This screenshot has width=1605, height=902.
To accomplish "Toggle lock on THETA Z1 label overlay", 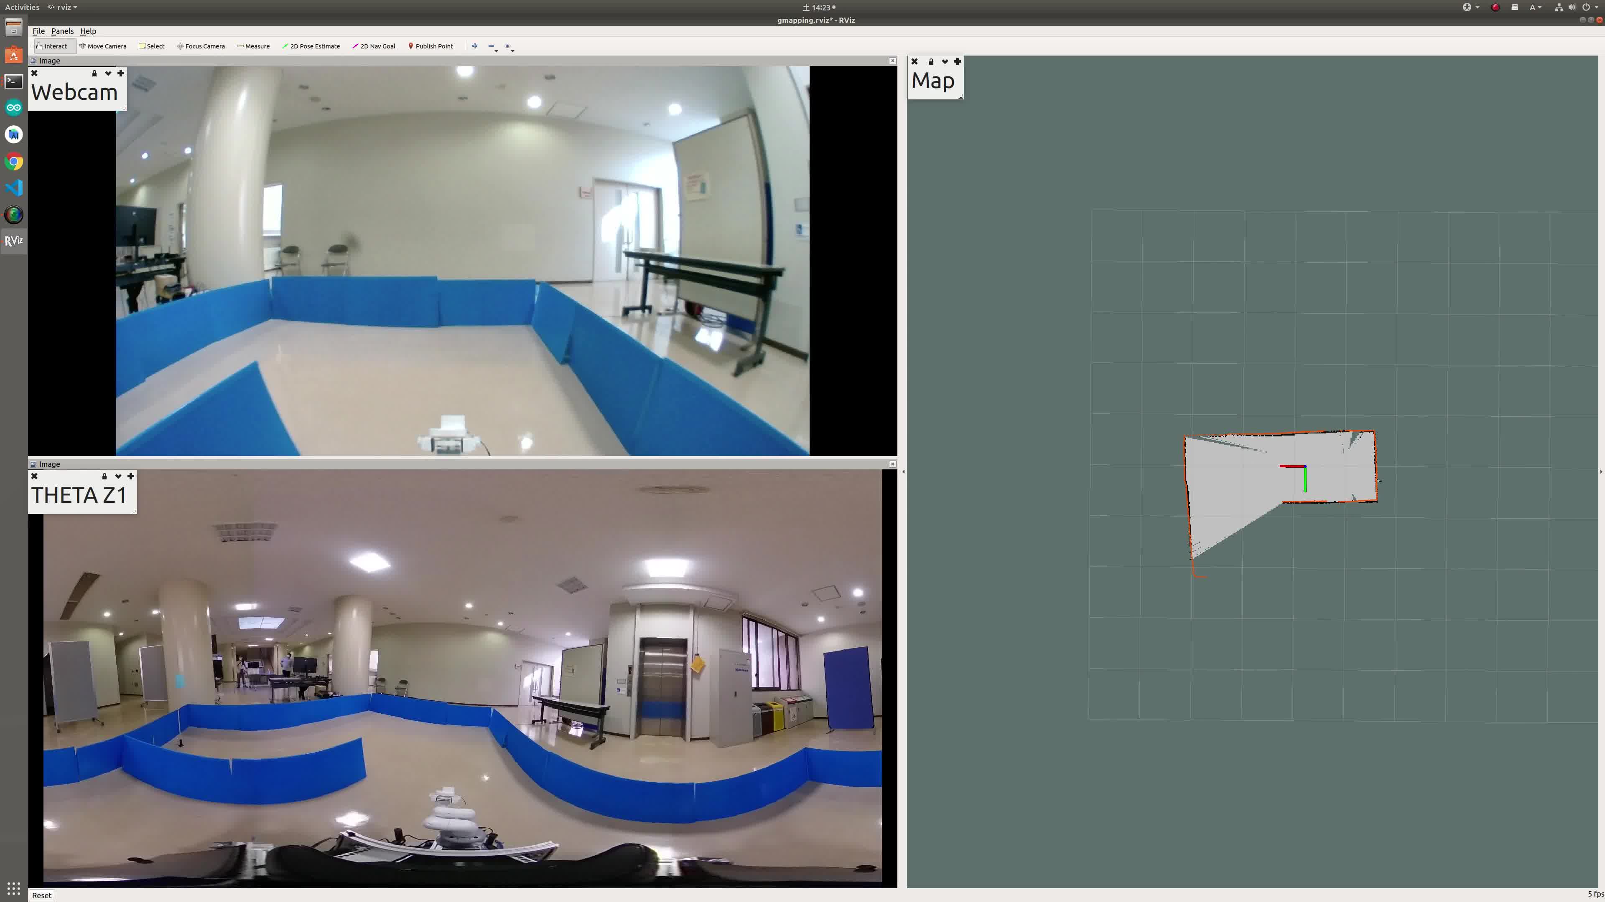I will (104, 476).
